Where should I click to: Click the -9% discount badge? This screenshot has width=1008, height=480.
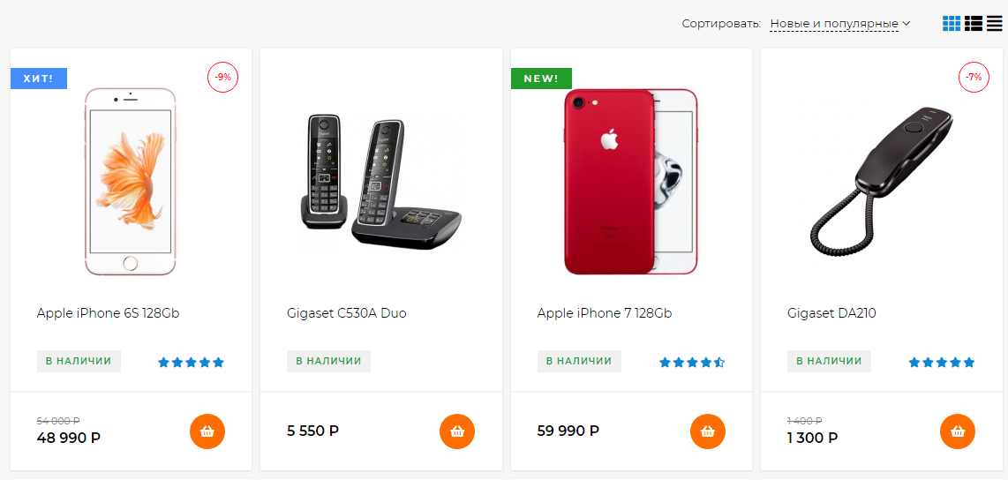[x=222, y=78]
